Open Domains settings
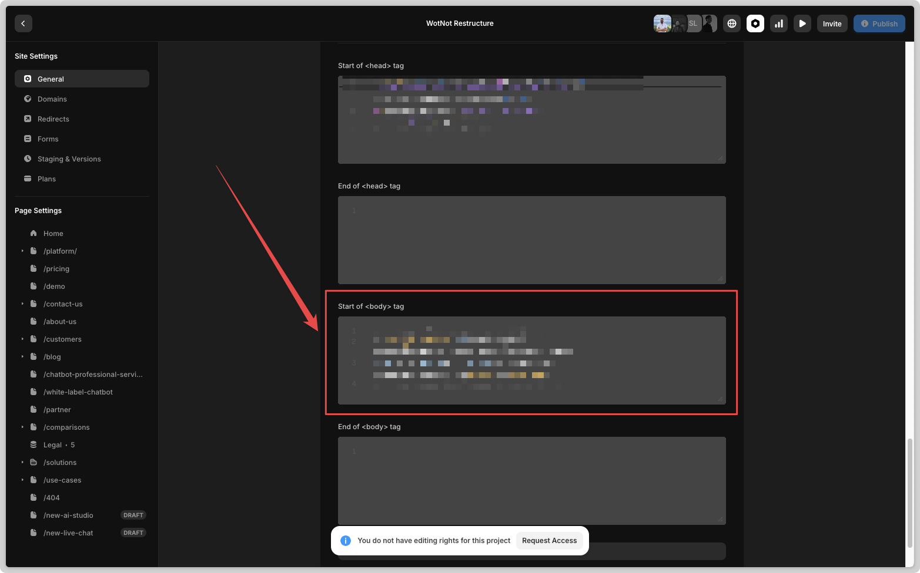920x573 pixels. [52, 99]
